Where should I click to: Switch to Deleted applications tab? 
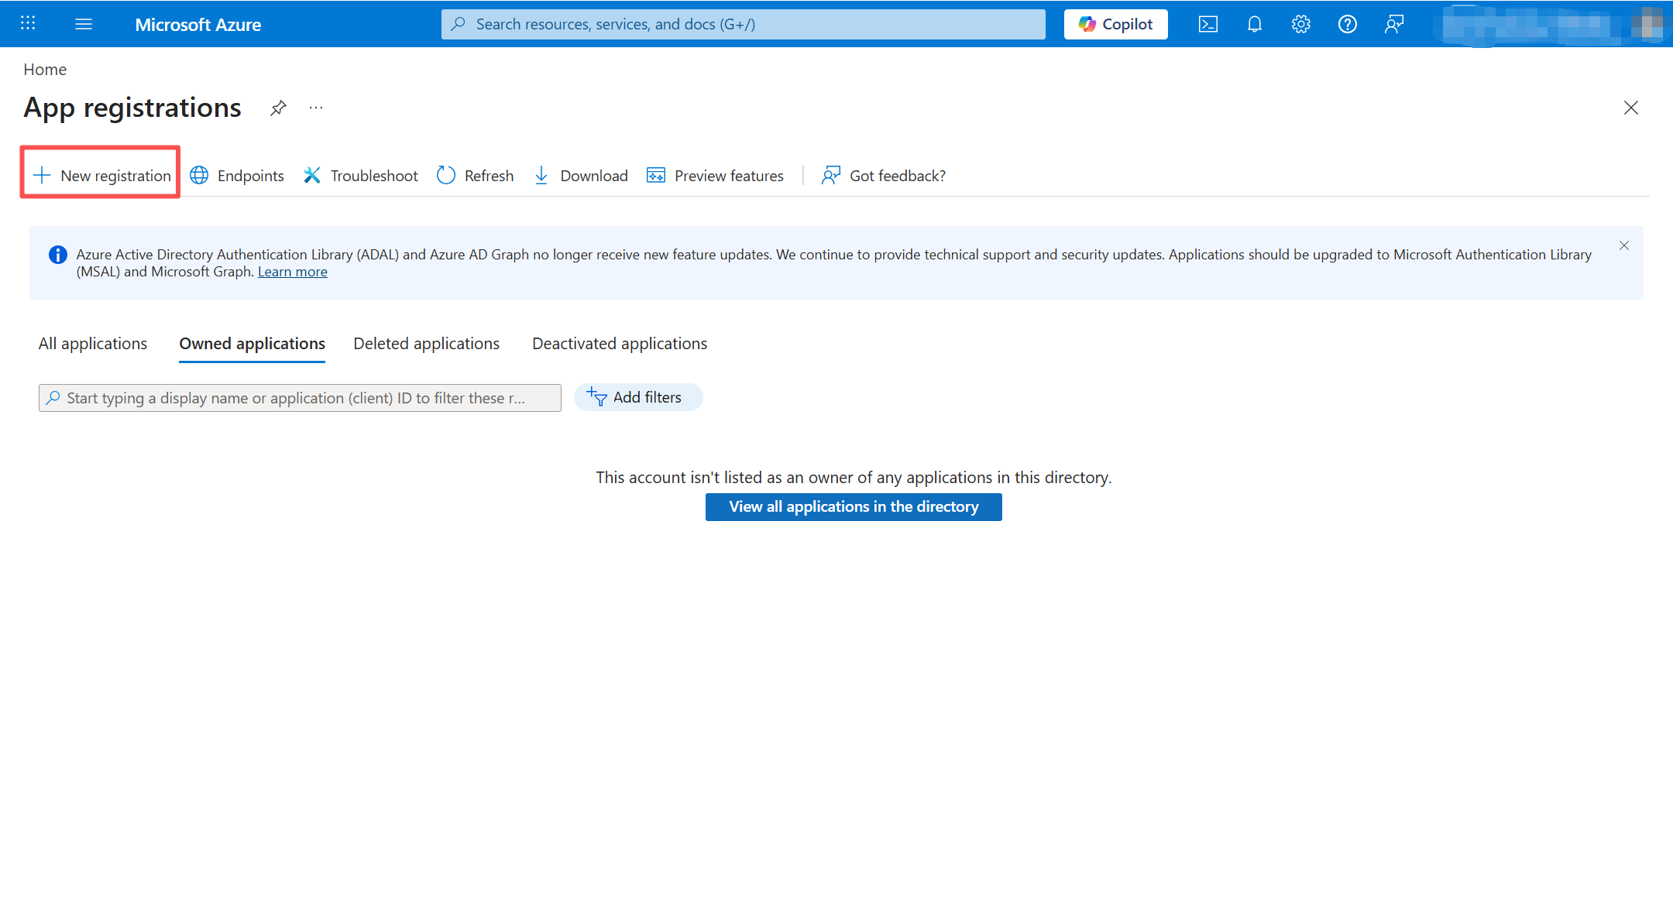point(427,344)
